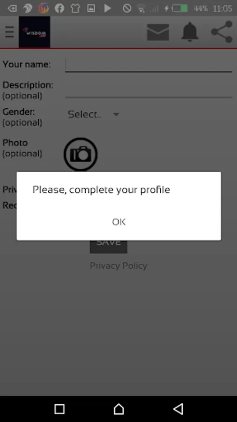The height and width of the screenshot is (422, 237).
Task: Tap the recent apps square button
Action: click(59, 409)
